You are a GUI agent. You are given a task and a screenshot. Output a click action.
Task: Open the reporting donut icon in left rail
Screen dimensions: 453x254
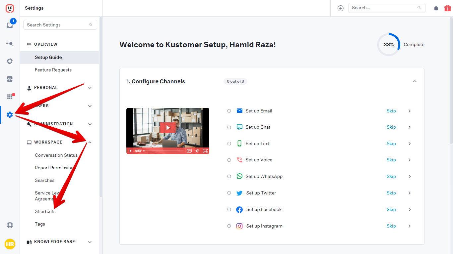point(10,61)
